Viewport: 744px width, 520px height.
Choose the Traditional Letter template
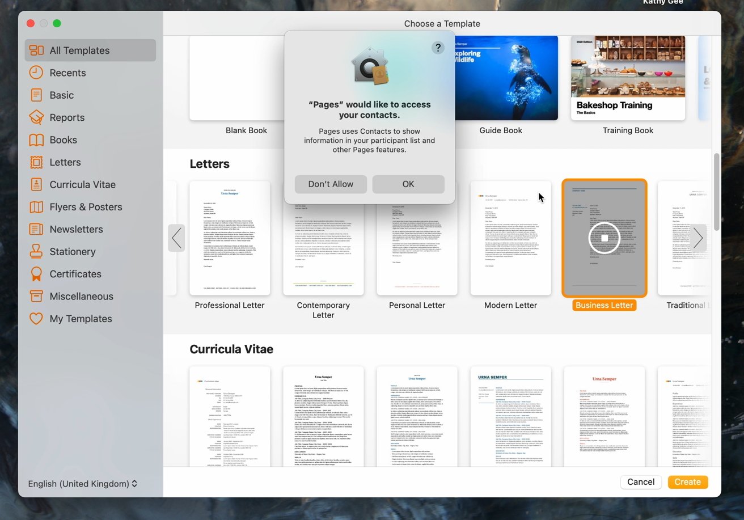[683, 238]
